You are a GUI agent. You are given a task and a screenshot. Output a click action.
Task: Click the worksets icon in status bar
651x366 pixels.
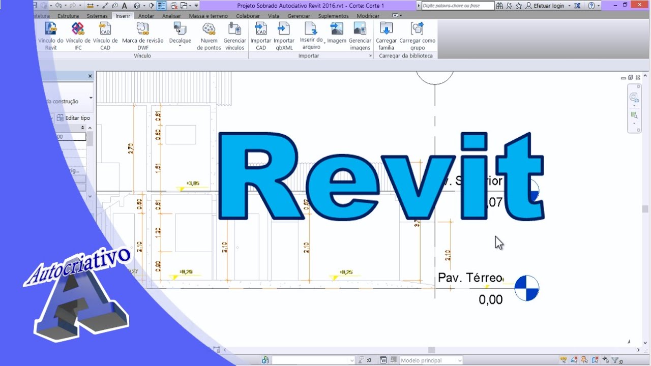click(265, 360)
